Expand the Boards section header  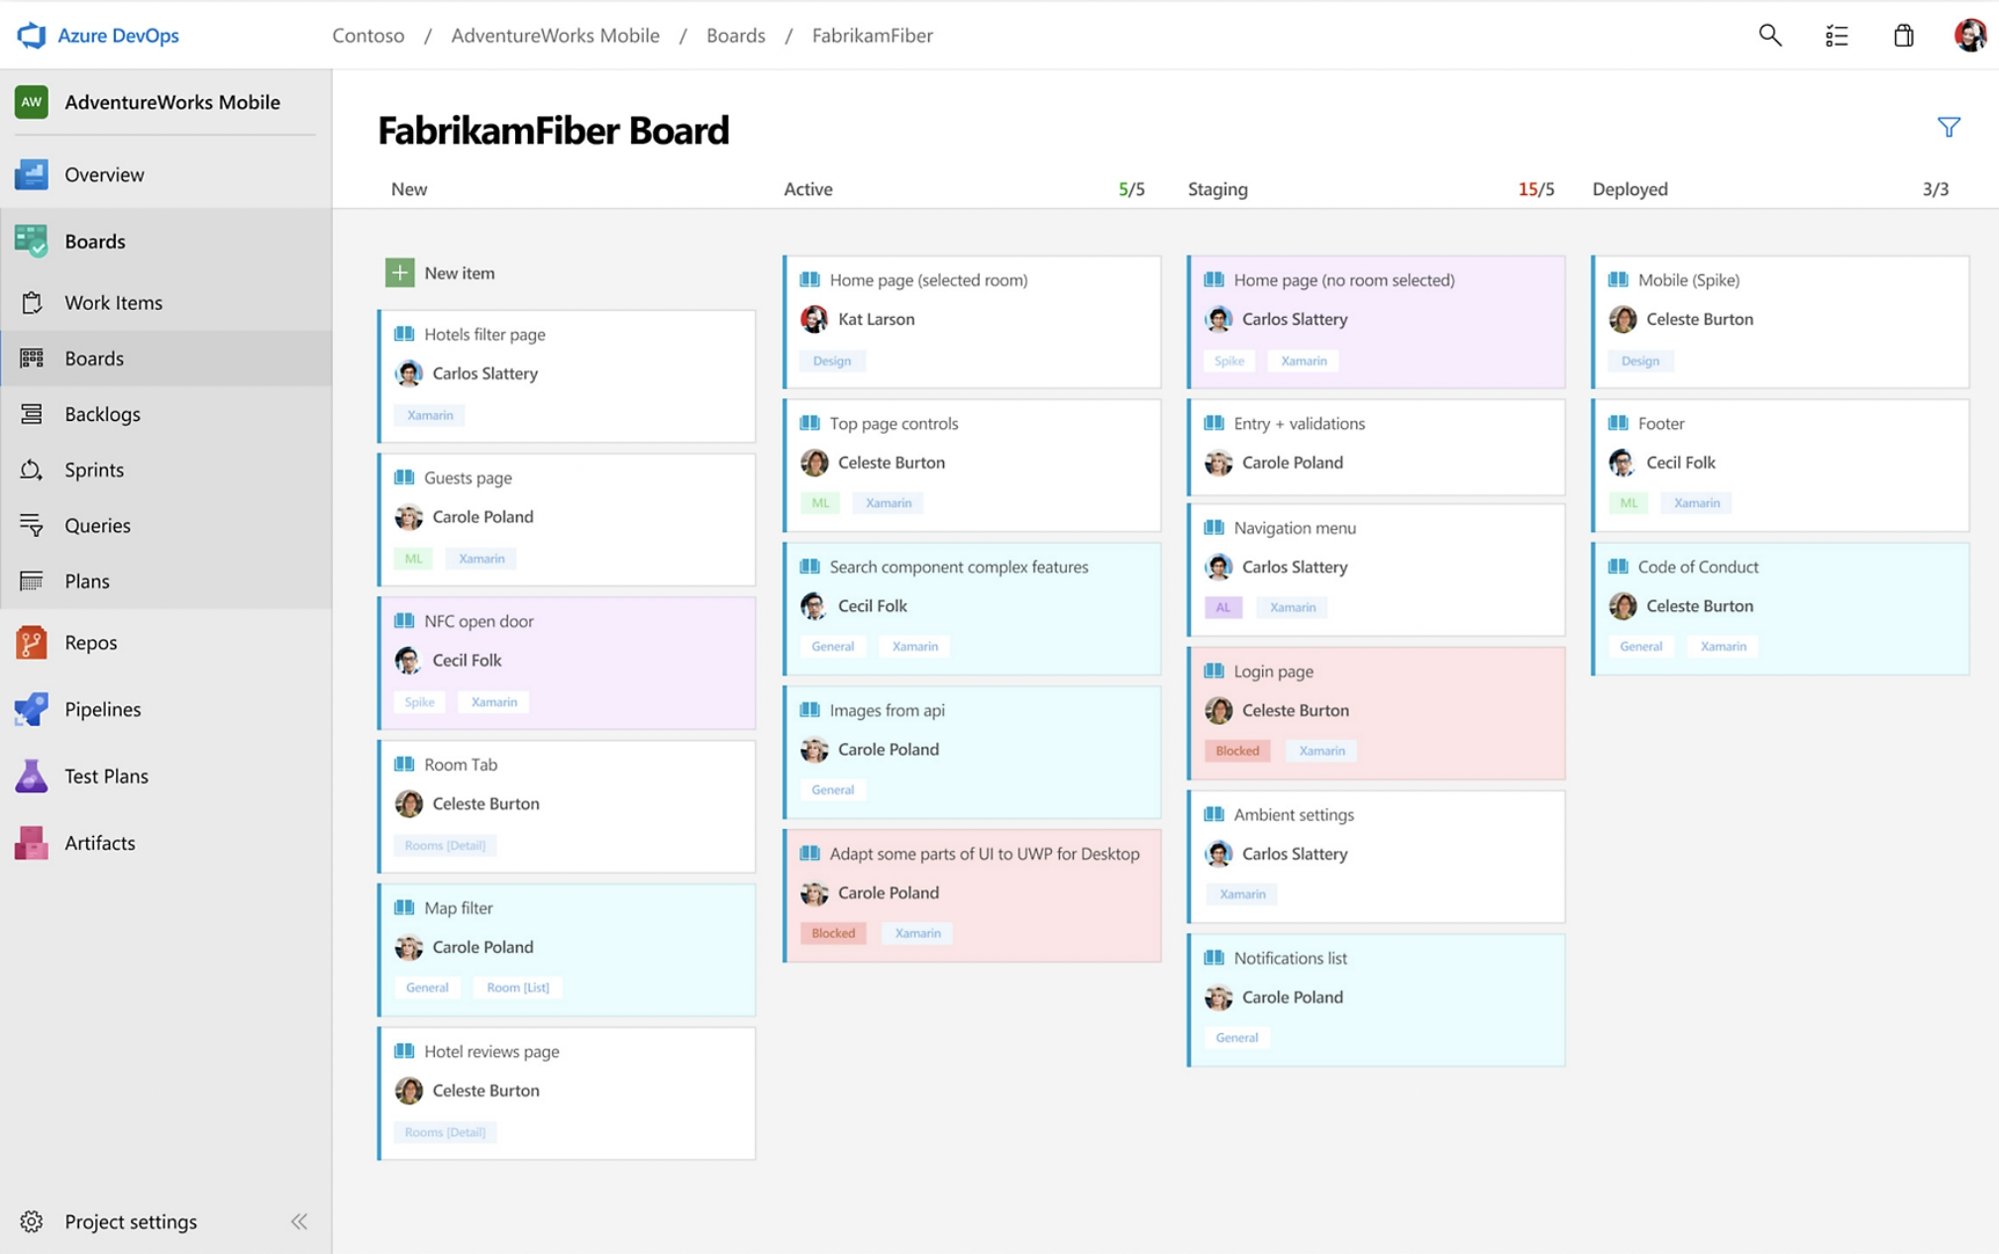[94, 241]
